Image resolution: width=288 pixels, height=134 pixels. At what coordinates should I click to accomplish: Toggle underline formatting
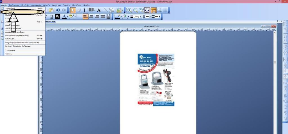tap(52, 17)
